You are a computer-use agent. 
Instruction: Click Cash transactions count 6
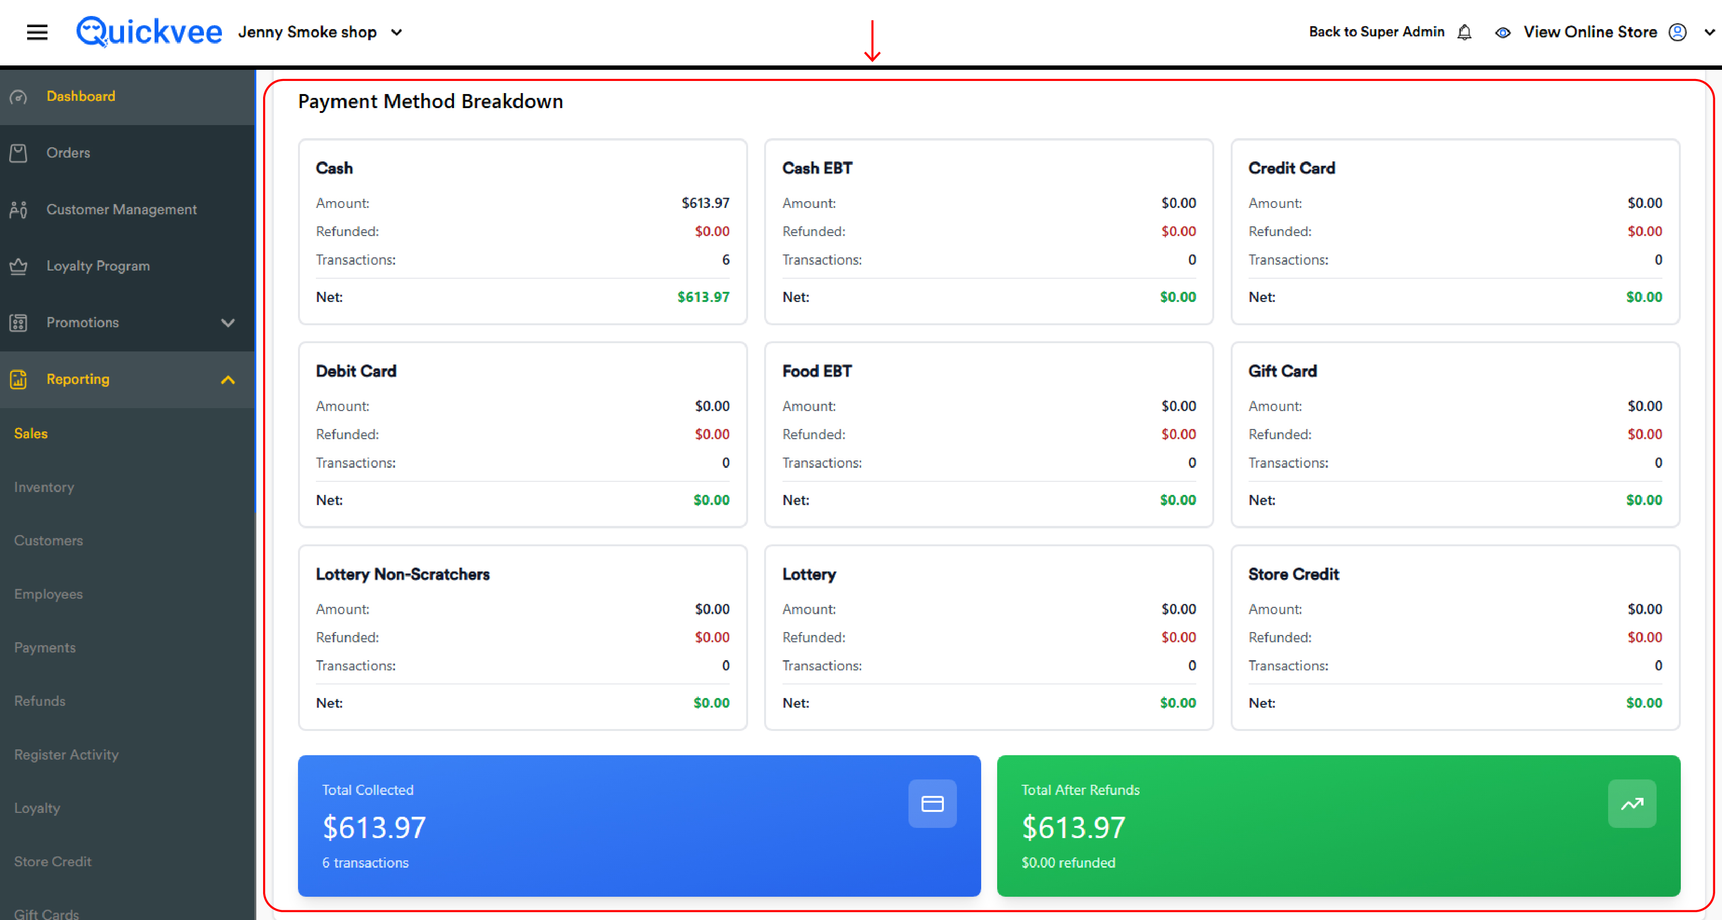(725, 259)
